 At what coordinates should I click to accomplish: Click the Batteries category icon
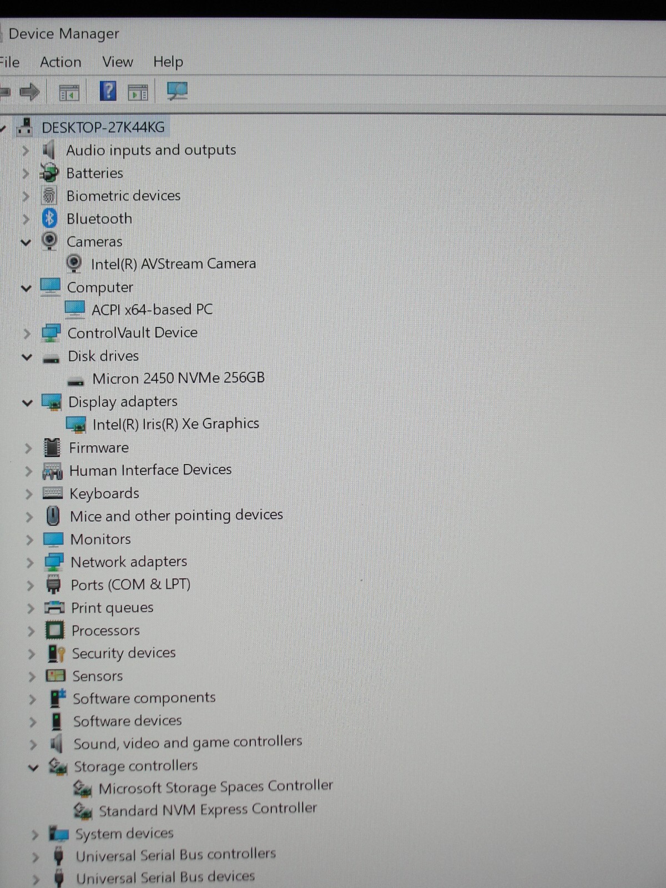point(49,173)
